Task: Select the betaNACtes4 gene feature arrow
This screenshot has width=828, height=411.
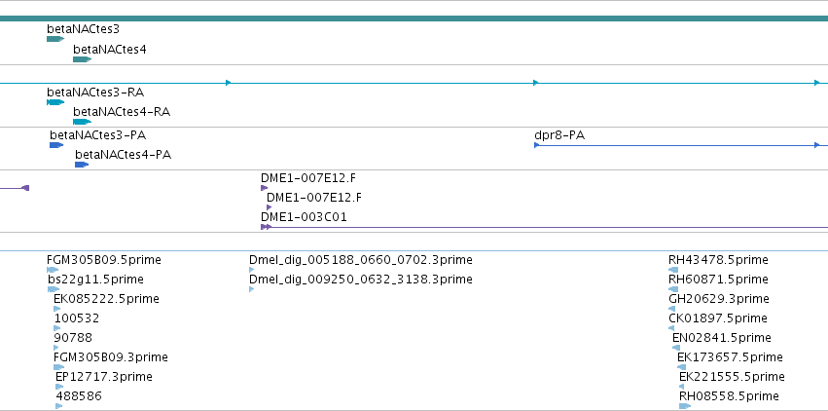Action: point(82,59)
